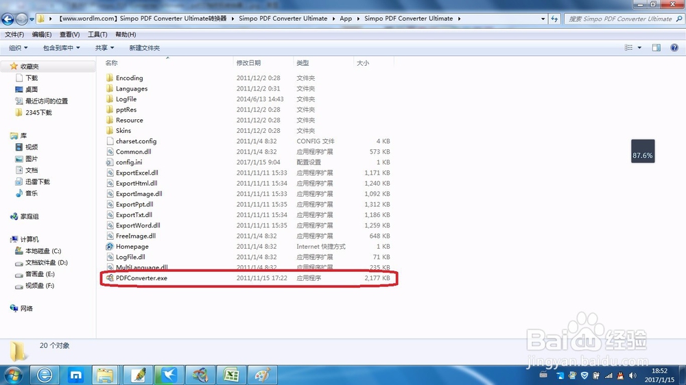Click the volume icon in system tray
686x385 pixels.
pyautogui.click(x=632, y=375)
